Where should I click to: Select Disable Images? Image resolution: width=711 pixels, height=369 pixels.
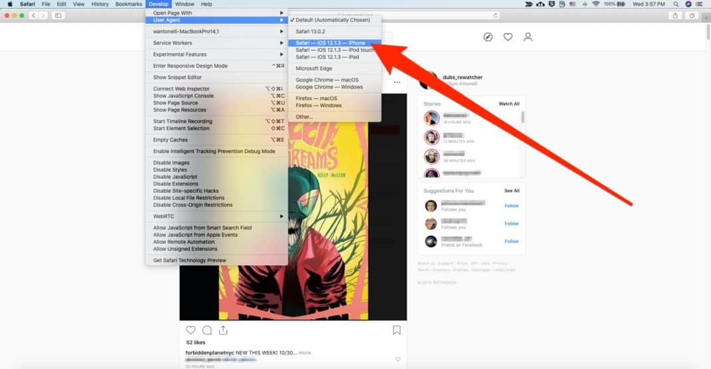217,162
